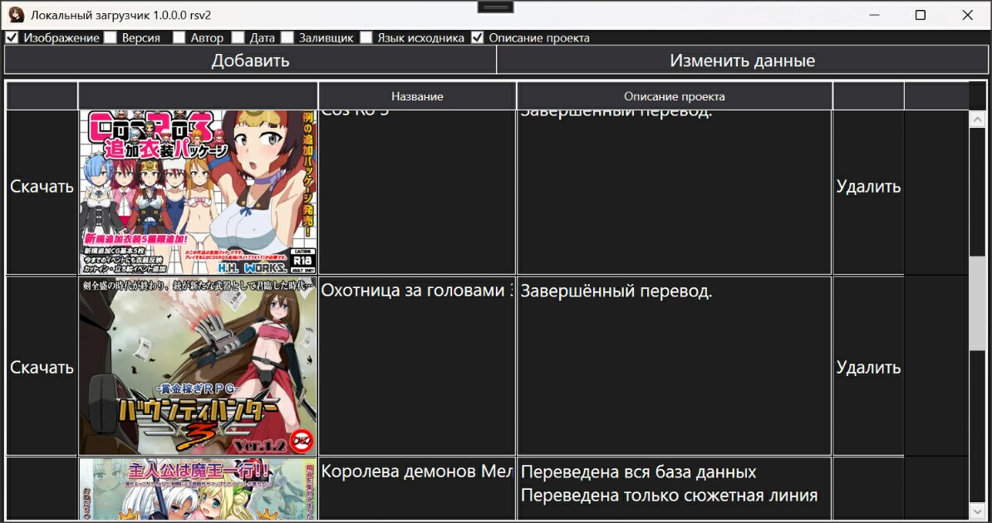
Task: Click the Изменить данные button
Action: coord(742,60)
